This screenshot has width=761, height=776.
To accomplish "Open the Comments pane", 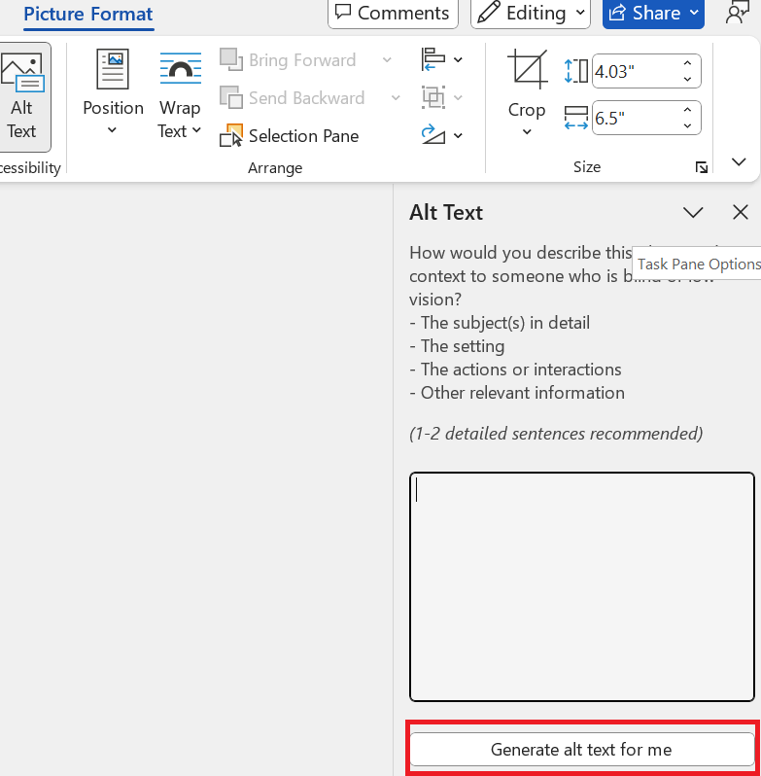I will pos(393,13).
